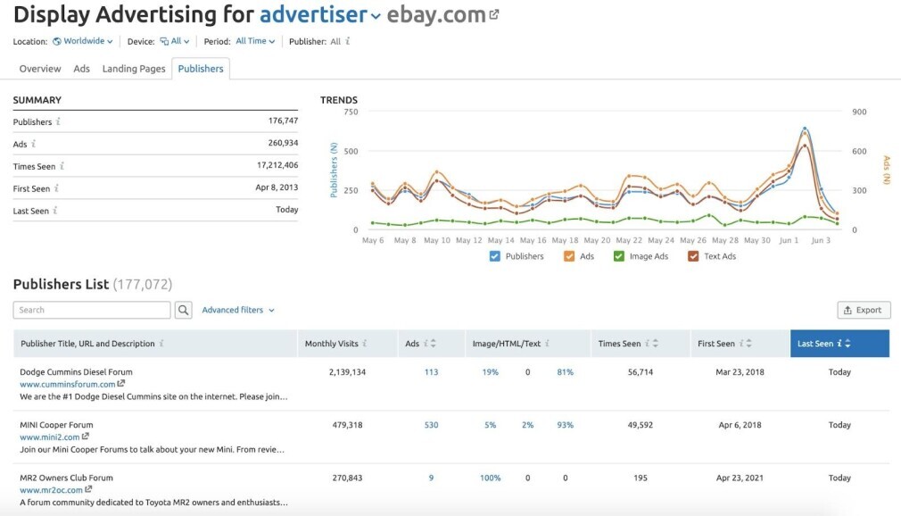Toggle the Ads chart checkbox
The height and width of the screenshot is (516, 901).
(x=569, y=256)
